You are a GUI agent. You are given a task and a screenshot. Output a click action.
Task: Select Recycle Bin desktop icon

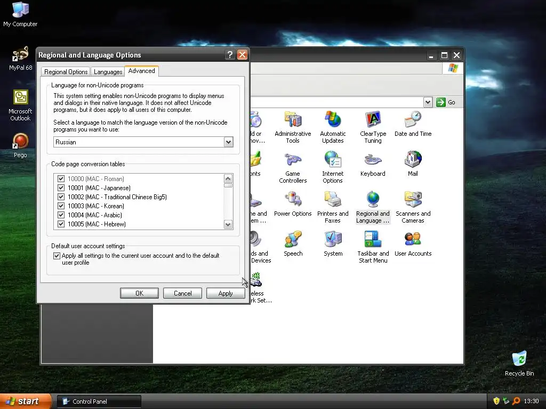click(x=519, y=363)
